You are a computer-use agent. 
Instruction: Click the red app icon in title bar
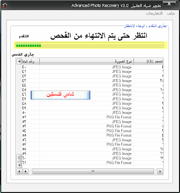4,5
